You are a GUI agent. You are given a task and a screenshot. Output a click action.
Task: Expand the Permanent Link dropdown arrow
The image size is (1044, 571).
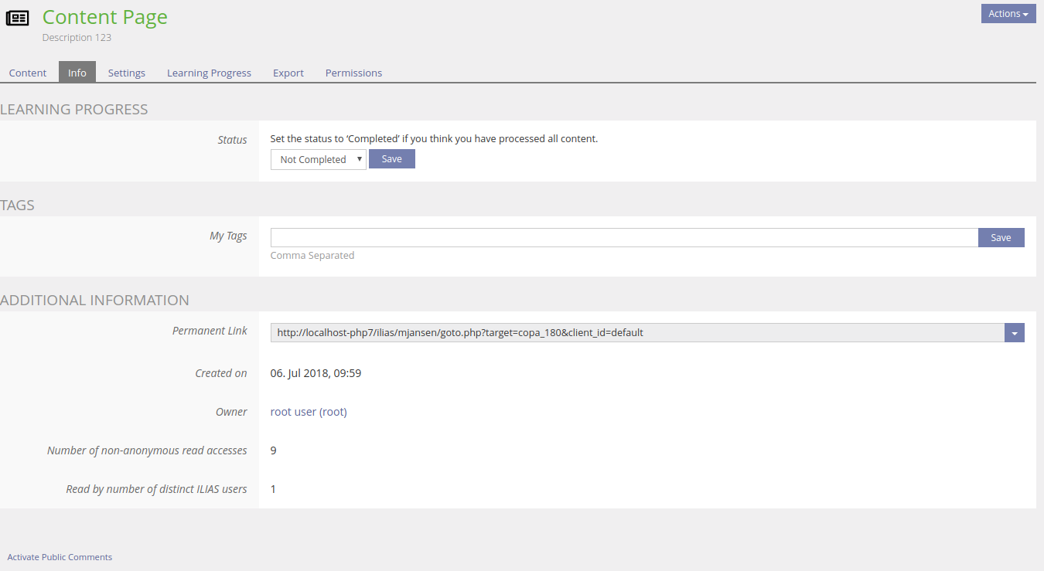[1014, 332]
